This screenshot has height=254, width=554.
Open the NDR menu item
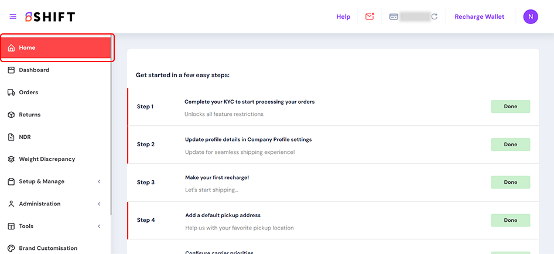coord(25,137)
